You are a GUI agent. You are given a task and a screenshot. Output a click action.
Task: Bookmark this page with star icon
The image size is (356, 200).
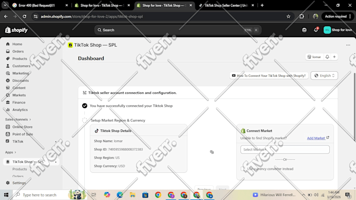288,16
